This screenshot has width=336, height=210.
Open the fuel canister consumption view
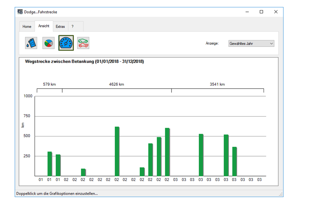click(x=31, y=43)
